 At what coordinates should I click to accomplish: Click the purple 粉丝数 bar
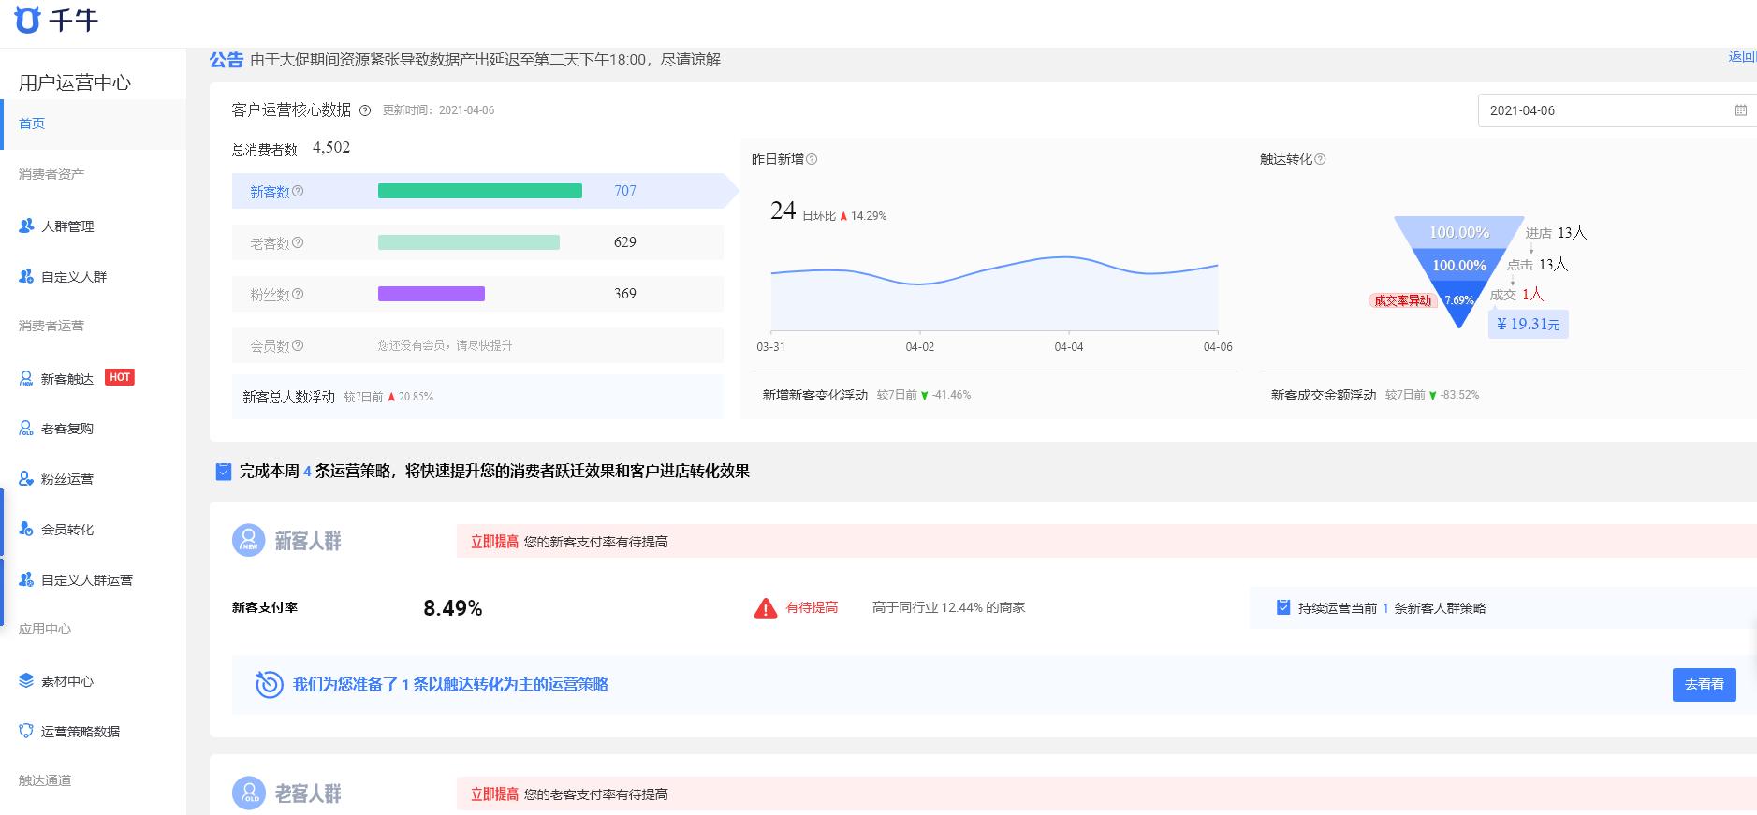431,294
